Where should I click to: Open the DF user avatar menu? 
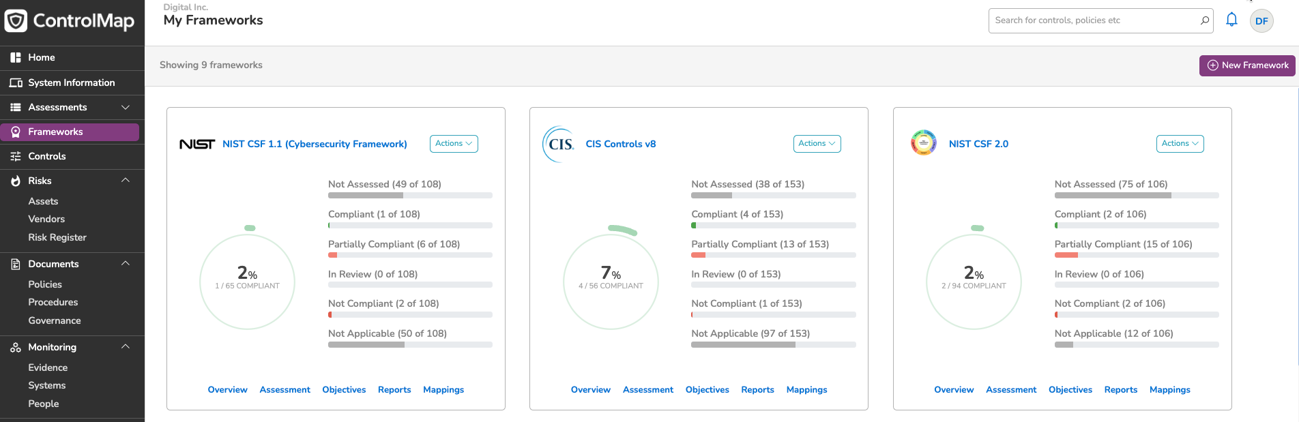click(x=1261, y=20)
